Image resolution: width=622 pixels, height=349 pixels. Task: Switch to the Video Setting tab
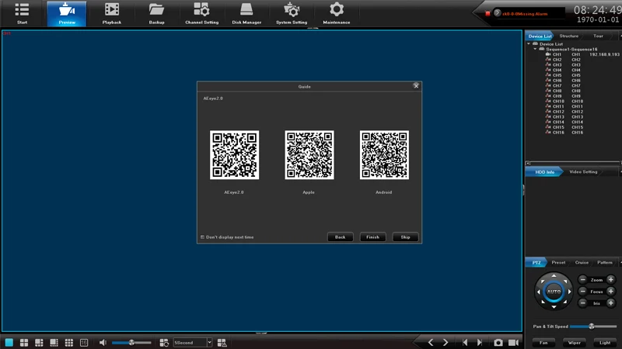tap(583, 171)
